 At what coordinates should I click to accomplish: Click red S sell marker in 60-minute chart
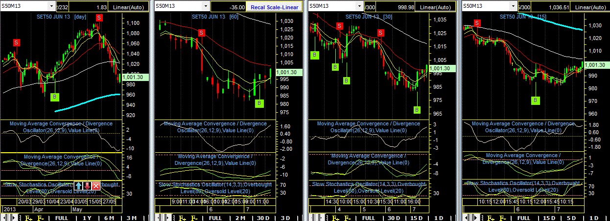tap(202, 33)
